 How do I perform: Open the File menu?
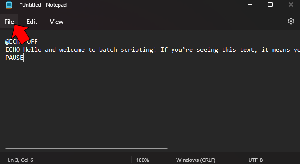coord(9,22)
